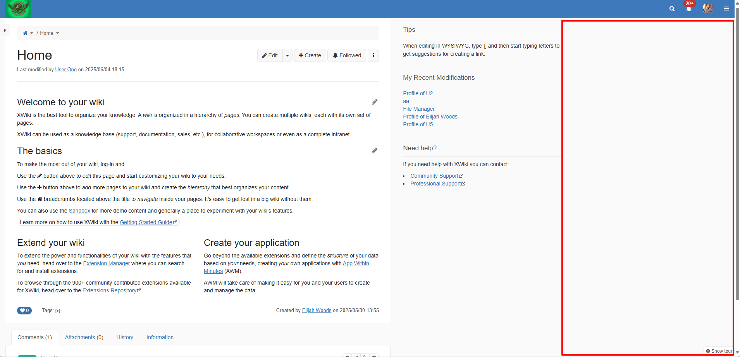Screen dimensions: 740x357
Task: Edit the 'Welcome to your wiki' section pencil
Action: pyautogui.click(x=374, y=102)
